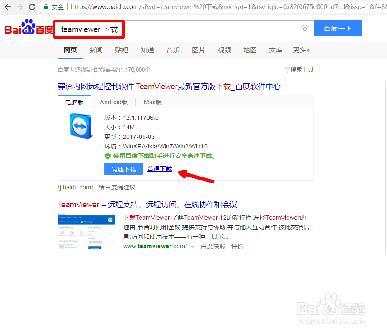The width and height of the screenshot is (387, 334).
Task: Click the search tools funnel icon
Action: coord(287,70)
